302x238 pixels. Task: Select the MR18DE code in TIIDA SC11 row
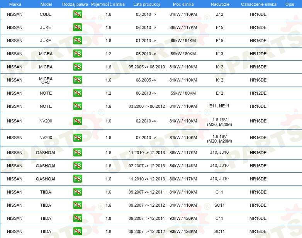click(x=258, y=231)
